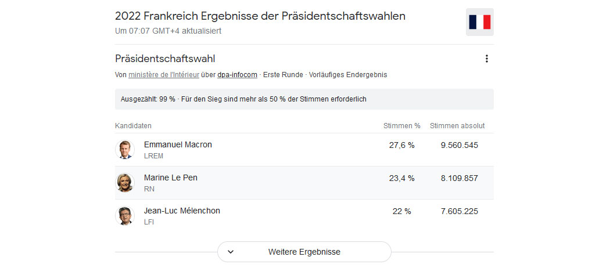Click the Präsidentschaftswahl section heading
Viewport: 610px width, 268px height.
coord(165,59)
